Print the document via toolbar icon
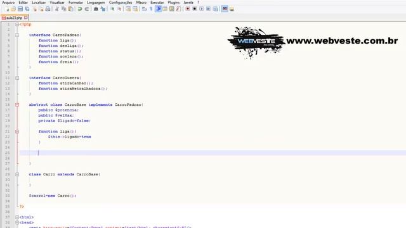406x228 pixels. click(x=48, y=9)
